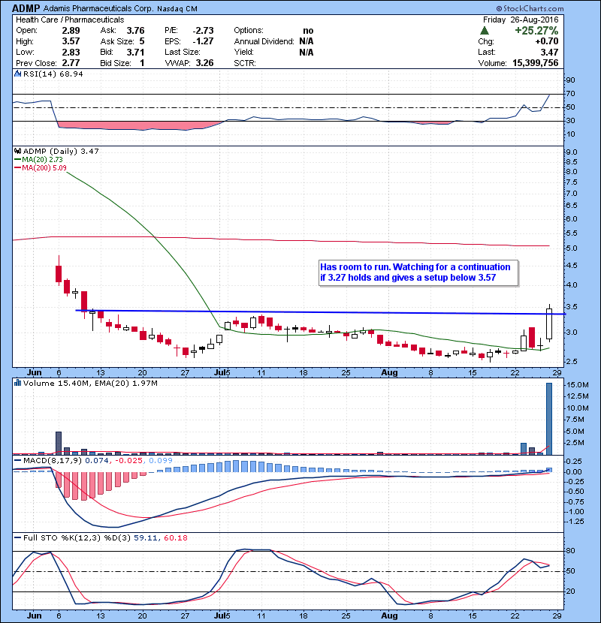
Task: Click the StockCharts.com copyright label
Action: click(530, 8)
